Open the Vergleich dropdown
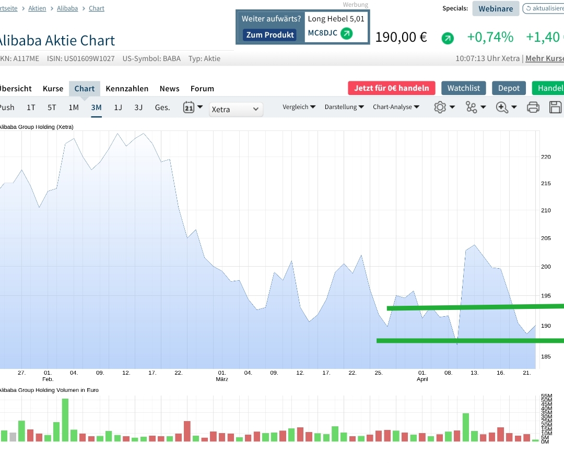The image size is (564, 467). (x=299, y=107)
